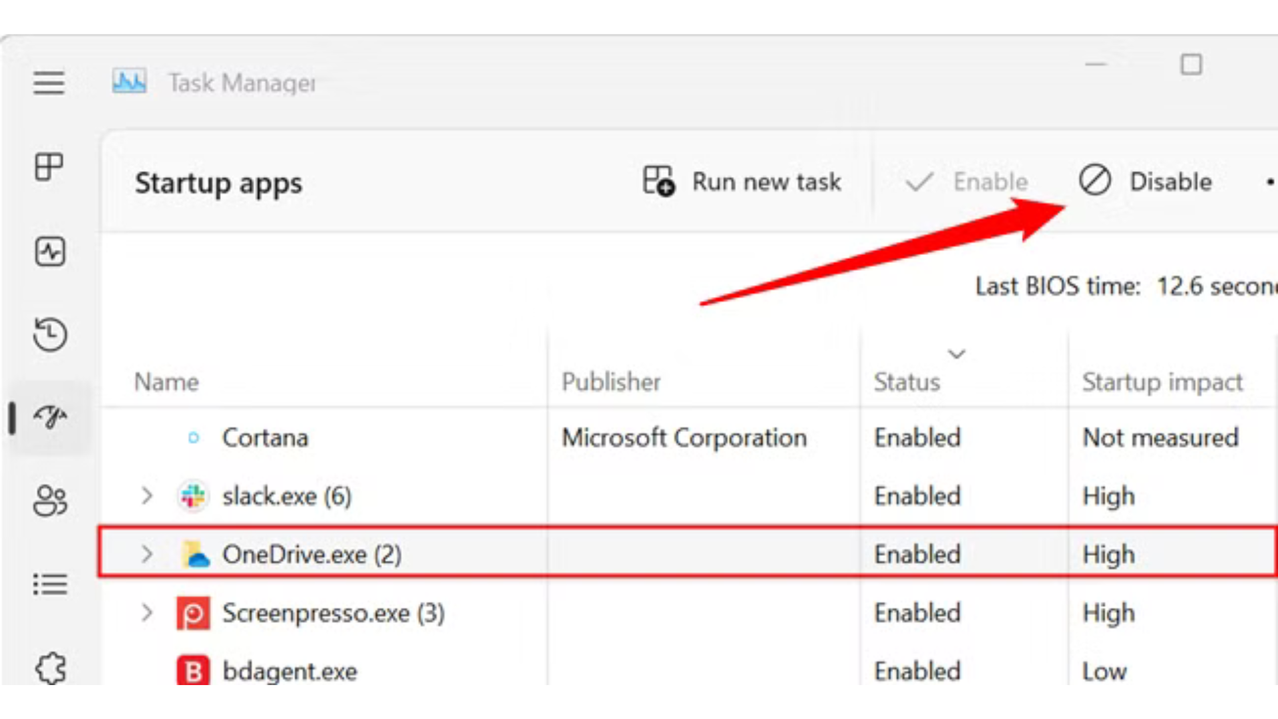Open the Performance page in sidebar
This screenshot has height=719, width=1278.
(x=50, y=252)
